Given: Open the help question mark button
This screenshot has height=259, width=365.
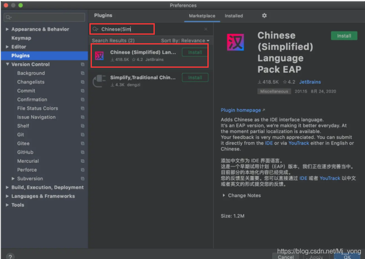Looking at the screenshot, I should tap(10, 257).
